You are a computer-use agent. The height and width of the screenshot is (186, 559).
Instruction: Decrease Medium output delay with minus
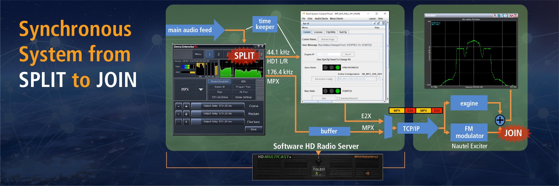[178, 114]
